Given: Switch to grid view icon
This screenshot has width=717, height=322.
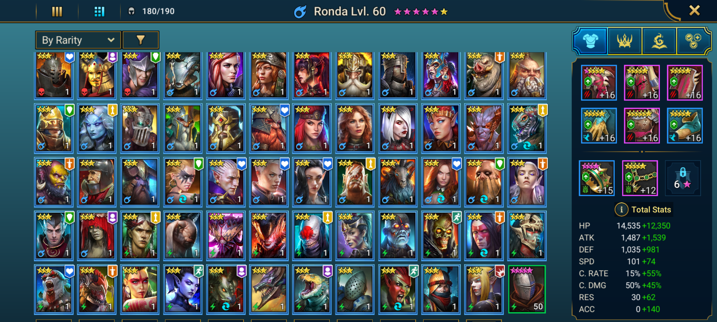Looking at the screenshot, I should point(99,12).
